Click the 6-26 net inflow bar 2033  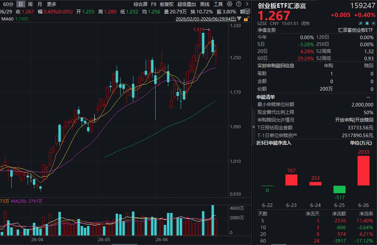pos(364,171)
